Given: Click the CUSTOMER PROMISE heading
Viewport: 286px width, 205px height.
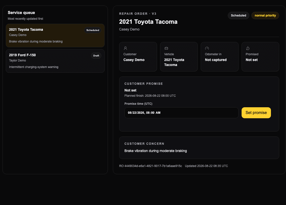Looking at the screenshot, I should click(144, 83).
